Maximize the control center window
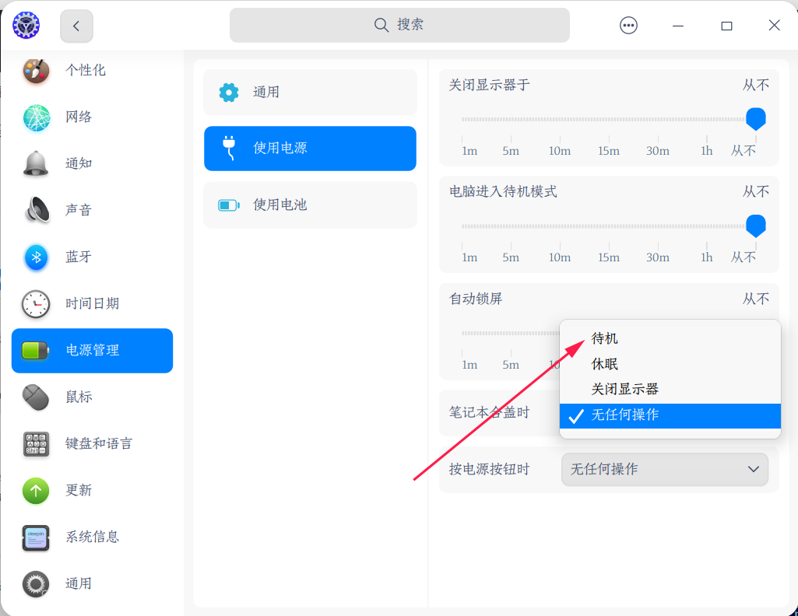Image resolution: width=798 pixels, height=616 pixels. [x=726, y=26]
